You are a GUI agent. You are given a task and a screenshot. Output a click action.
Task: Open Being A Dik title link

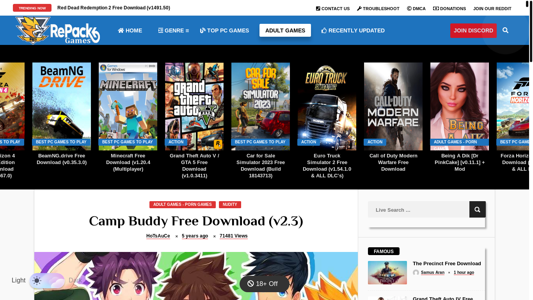pos(460,162)
